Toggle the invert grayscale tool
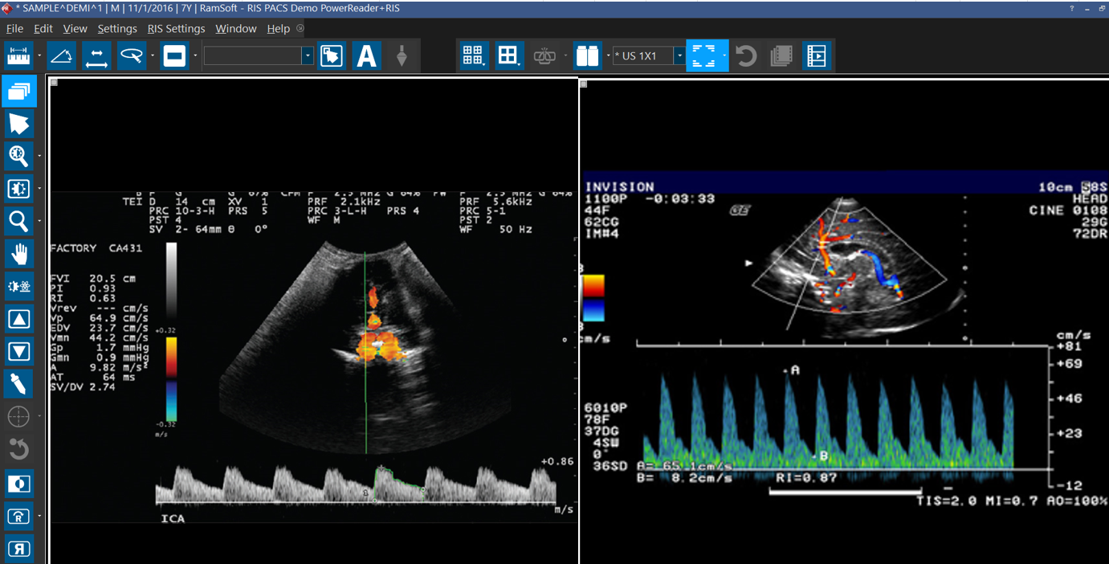 (19, 484)
